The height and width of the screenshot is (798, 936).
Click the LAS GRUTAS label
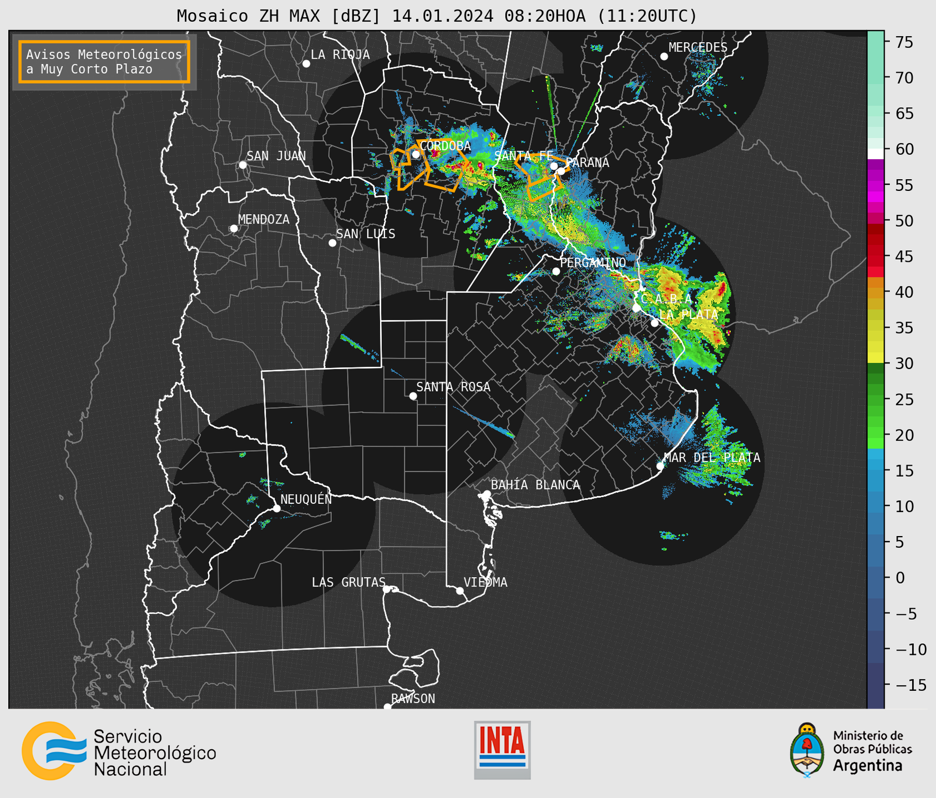click(348, 582)
